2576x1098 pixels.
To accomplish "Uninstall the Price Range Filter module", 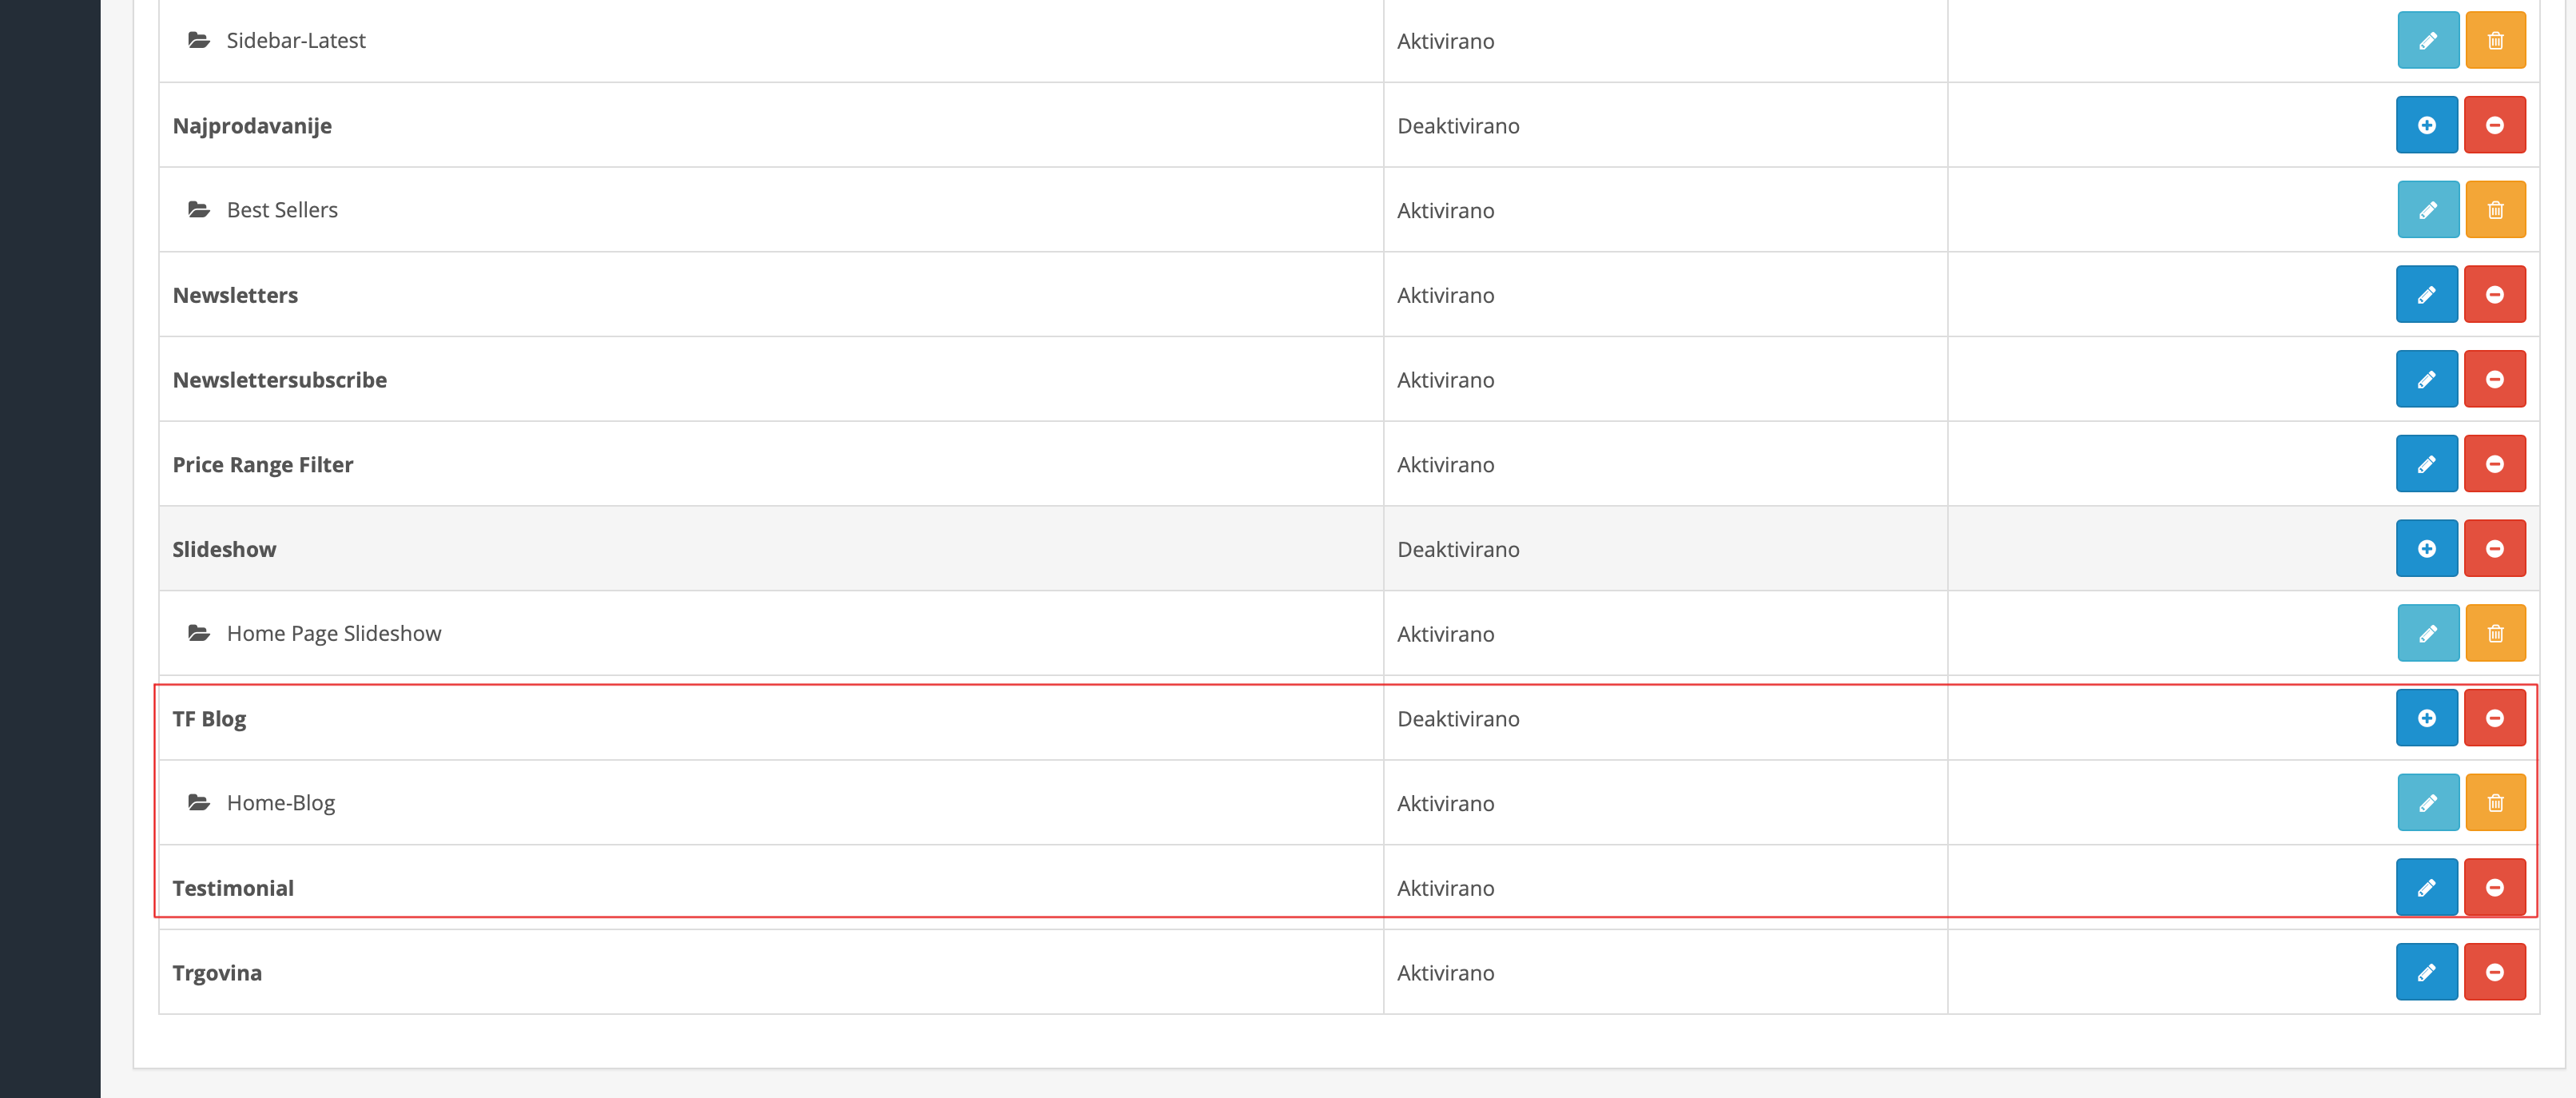I will tap(2494, 464).
